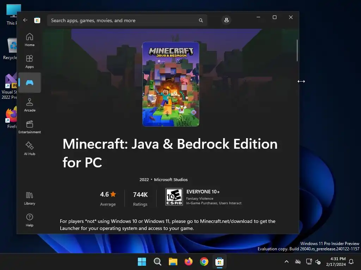Screen dimensions: 361x270
Task: Launch Google Chrome from the taskbar
Action: coord(204,262)
